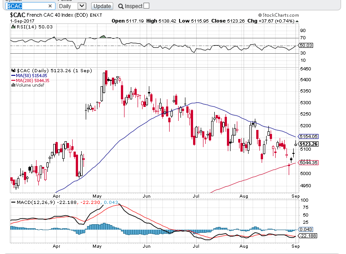Click the Close 5123.26 header value
346x254 pixels.
[228, 21]
